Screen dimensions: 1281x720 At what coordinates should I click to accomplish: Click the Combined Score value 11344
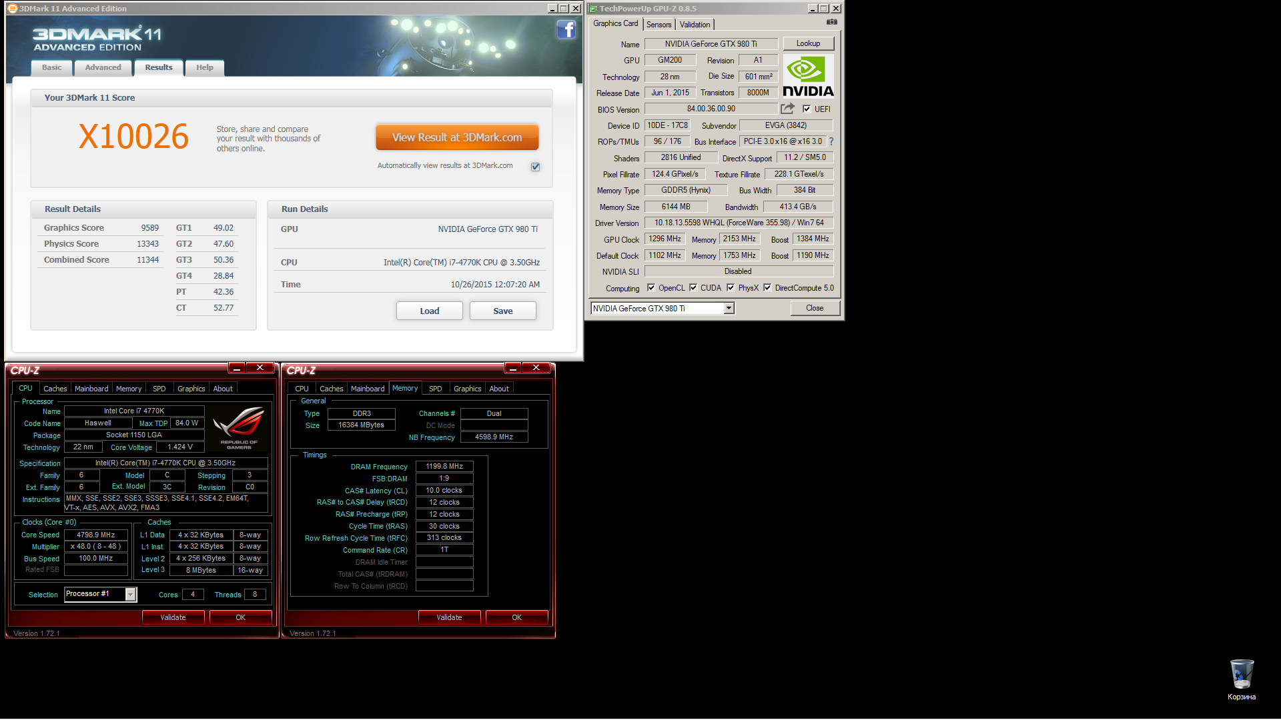(147, 260)
